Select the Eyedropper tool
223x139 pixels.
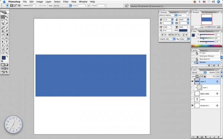pos(7,49)
